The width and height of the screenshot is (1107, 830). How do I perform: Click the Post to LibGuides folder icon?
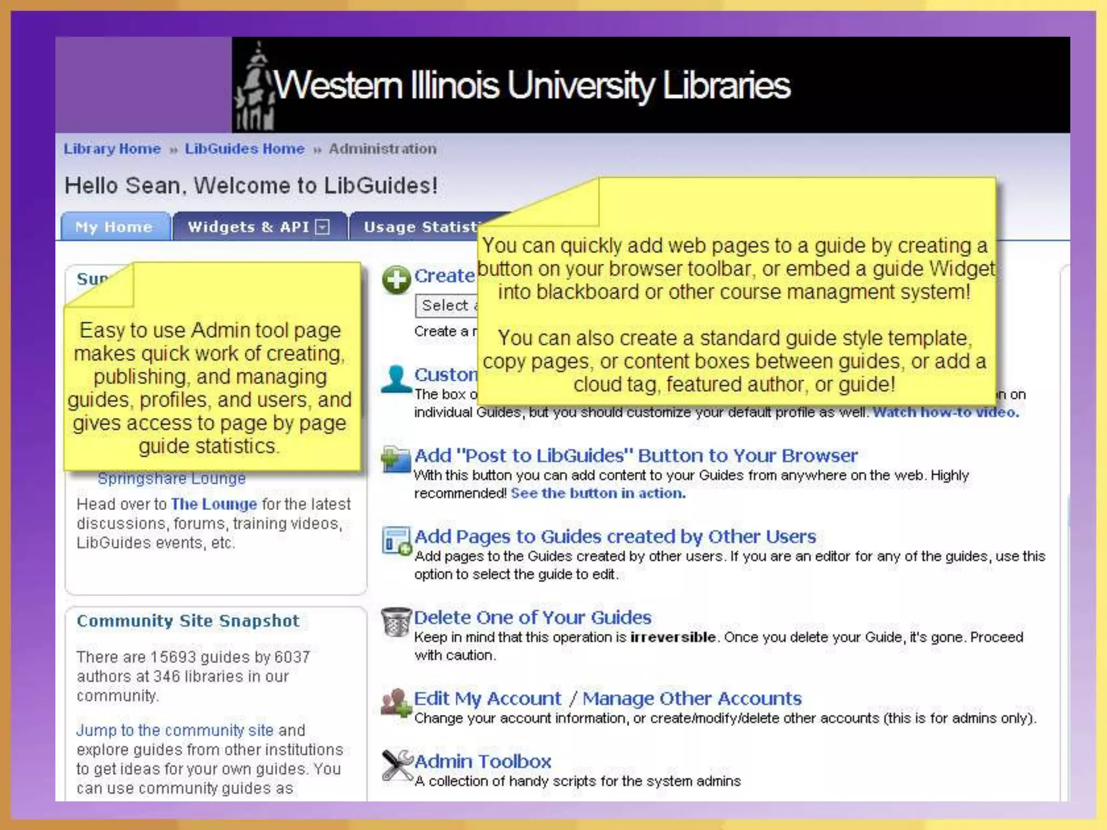tap(396, 459)
